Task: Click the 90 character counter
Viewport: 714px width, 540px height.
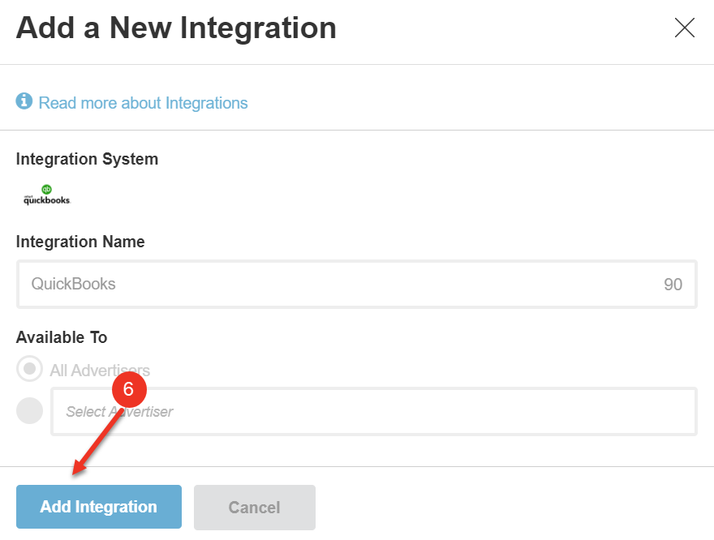Action: 673,285
